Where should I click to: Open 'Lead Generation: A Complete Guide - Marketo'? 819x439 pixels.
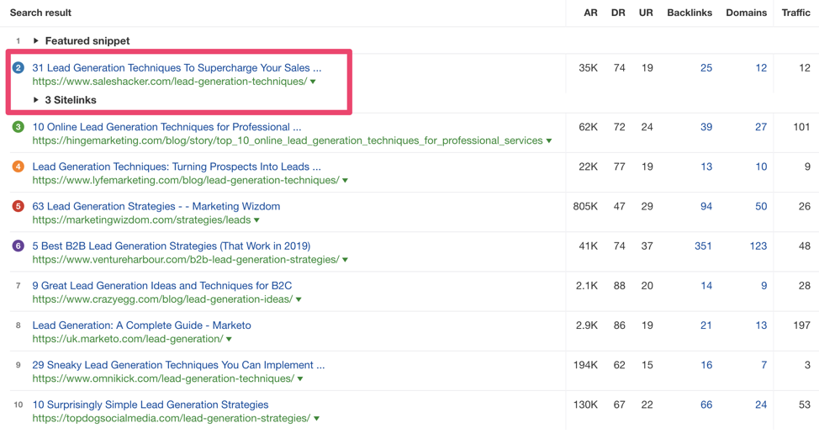[x=141, y=325]
